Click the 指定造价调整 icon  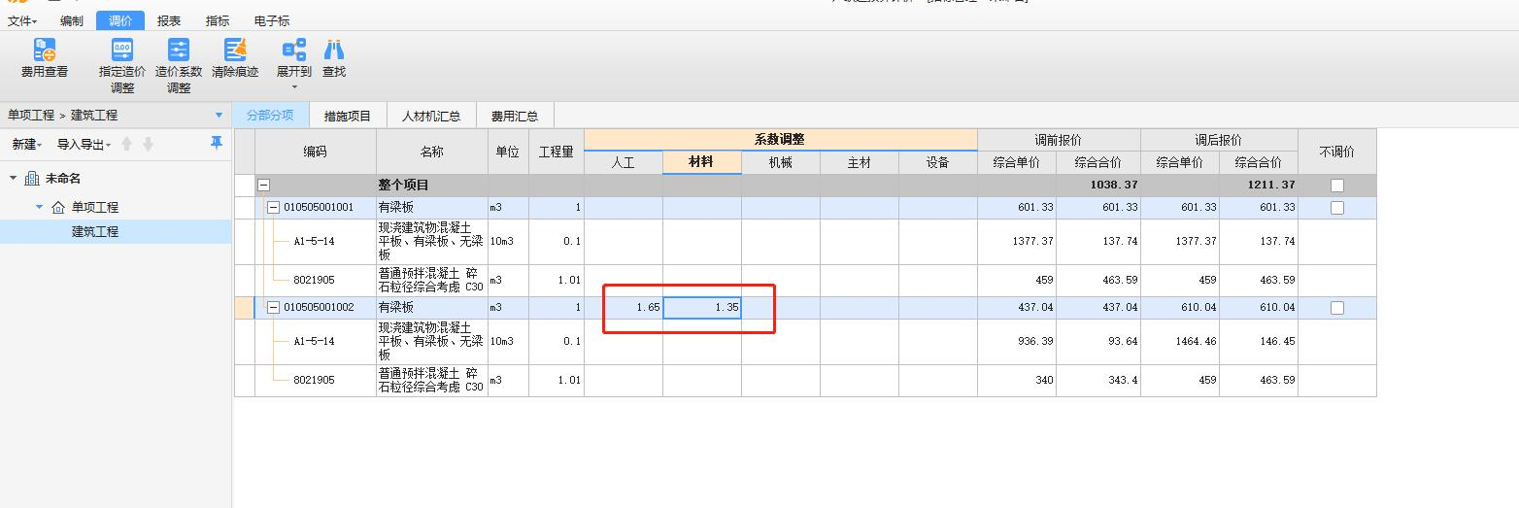pos(122,51)
